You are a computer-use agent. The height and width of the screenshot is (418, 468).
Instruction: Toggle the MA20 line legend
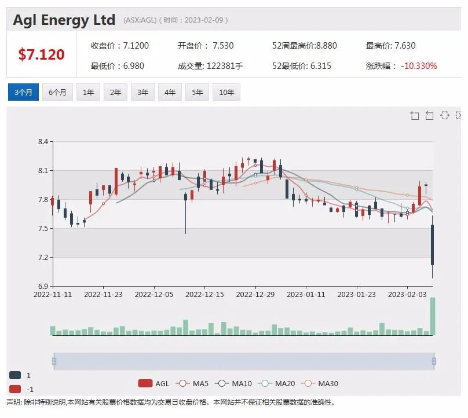[276, 383]
